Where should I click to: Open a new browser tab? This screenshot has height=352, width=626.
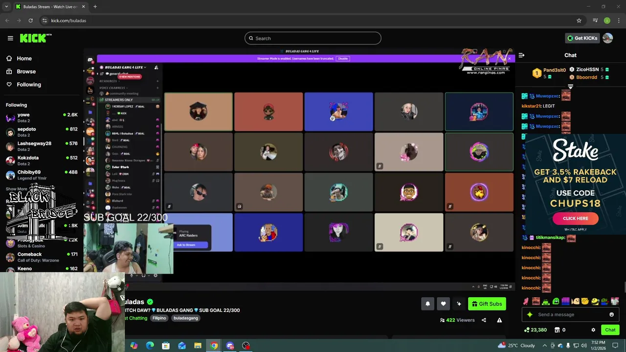(x=95, y=6)
